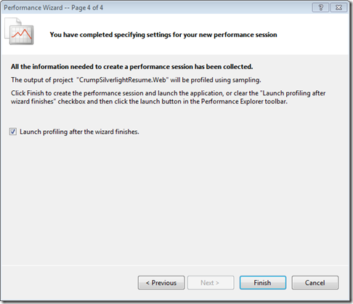Screen dimensions: 353x304
Task: Click the disabled Next button
Action: coord(211,283)
